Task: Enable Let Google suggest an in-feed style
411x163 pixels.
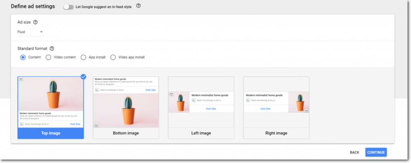Action: click(x=69, y=7)
